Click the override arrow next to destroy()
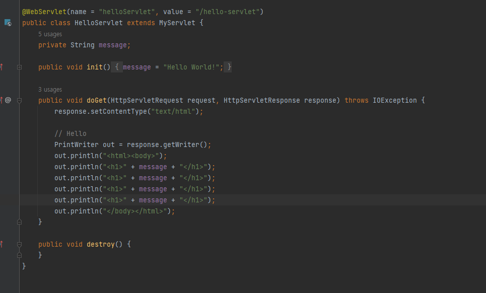486x293 pixels. coord(2,244)
